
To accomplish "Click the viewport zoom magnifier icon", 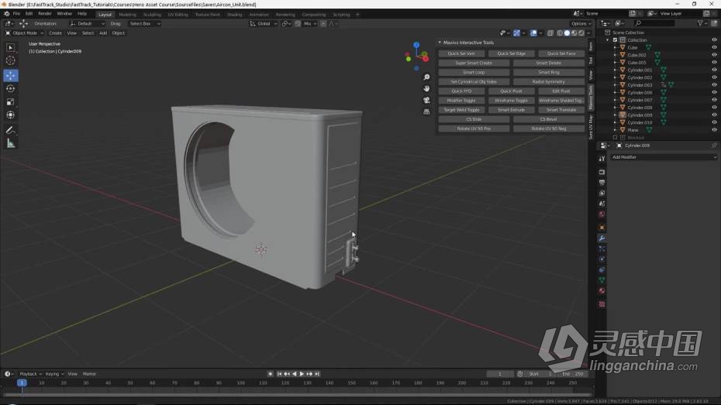I will [426, 77].
